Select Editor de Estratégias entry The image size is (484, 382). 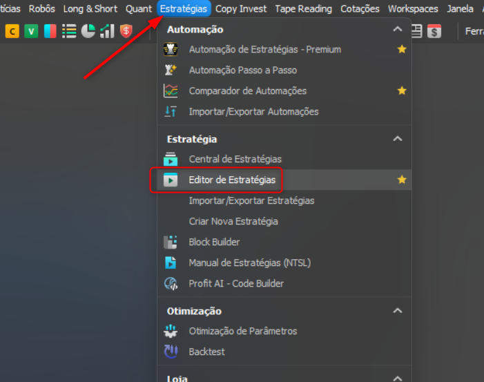[284, 180]
